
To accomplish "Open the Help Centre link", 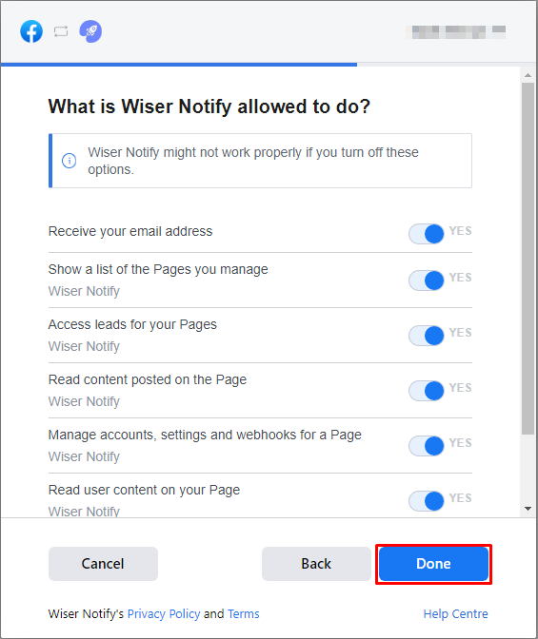I will 455,613.
